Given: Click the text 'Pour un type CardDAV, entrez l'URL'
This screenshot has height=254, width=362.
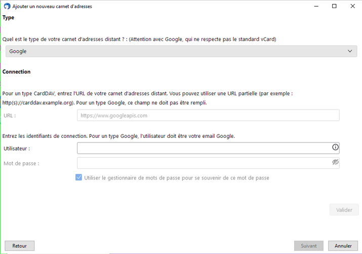Looking at the screenshot, I should (44, 94).
